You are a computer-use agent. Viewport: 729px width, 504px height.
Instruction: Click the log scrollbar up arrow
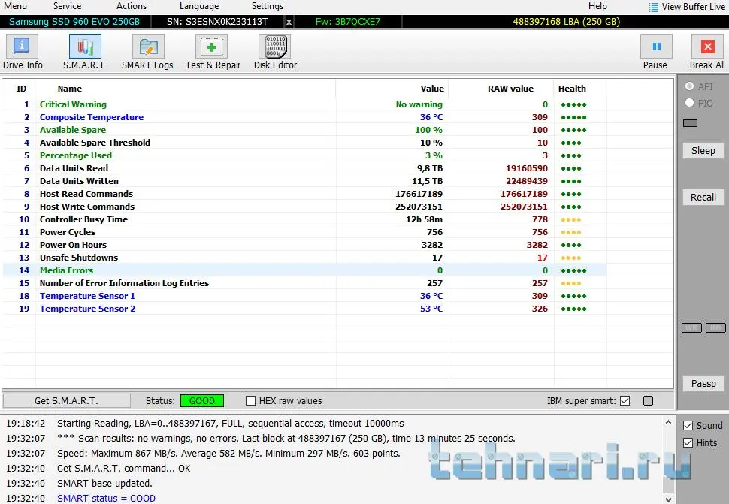(x=668, y=422)
